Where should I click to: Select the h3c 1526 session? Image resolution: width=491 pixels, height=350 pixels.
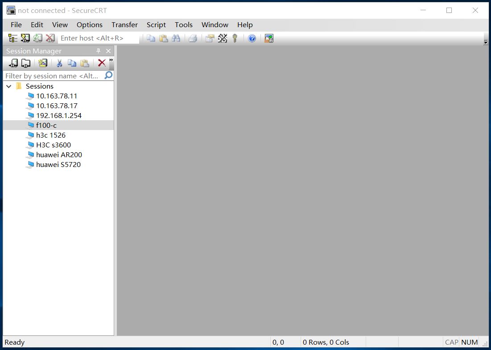(51, 135)
